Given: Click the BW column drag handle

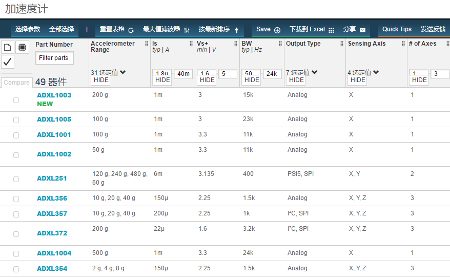Looking at the screenshot, I should click(280, 44).
